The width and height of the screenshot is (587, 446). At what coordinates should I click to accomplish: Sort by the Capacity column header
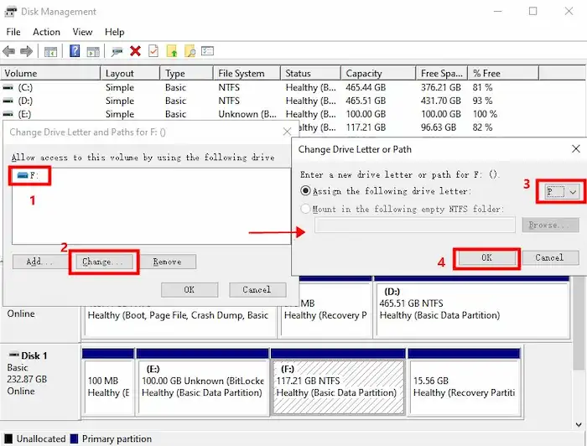point(363,73)
